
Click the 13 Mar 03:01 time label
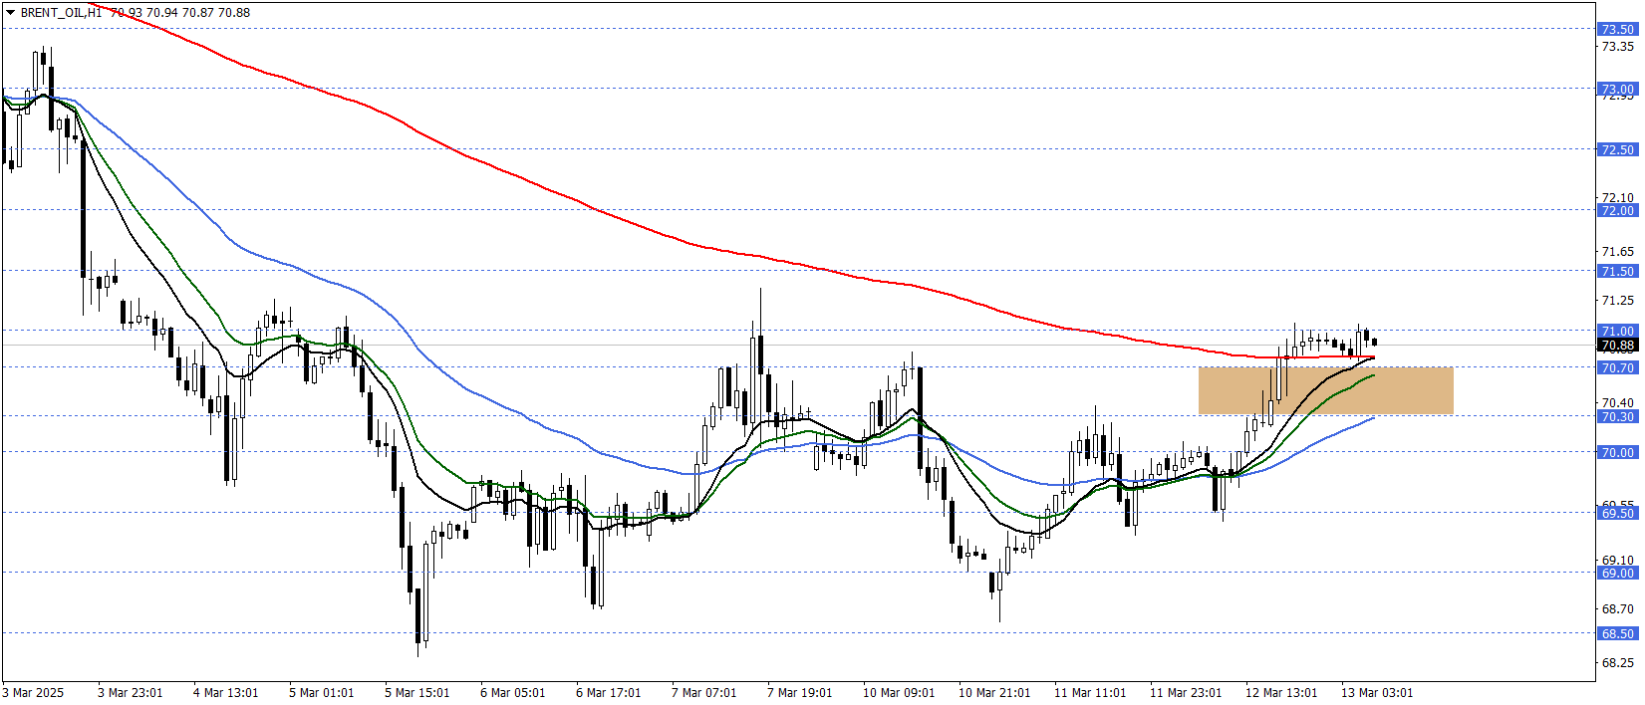[x=1377, y=693]
